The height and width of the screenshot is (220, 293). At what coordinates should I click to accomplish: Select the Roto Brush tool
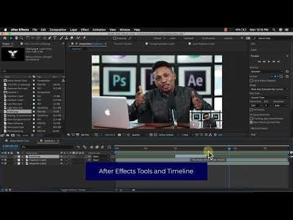pos(78,38)
